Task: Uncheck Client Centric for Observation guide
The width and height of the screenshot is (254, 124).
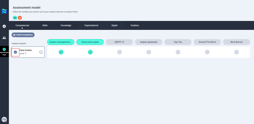Action: 90,52
